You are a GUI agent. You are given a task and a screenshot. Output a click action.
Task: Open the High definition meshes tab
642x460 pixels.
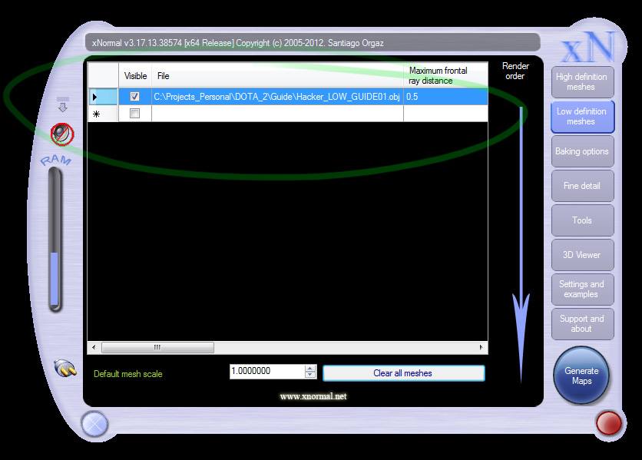point(582,82)
